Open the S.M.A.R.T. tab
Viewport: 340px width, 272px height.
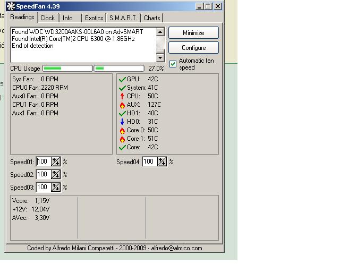pyautogui.click(x=123, y=18)
